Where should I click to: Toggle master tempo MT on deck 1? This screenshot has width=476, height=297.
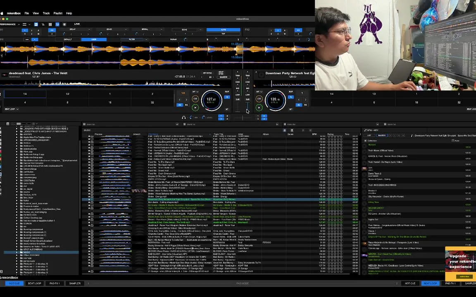(x=227, y=109)
